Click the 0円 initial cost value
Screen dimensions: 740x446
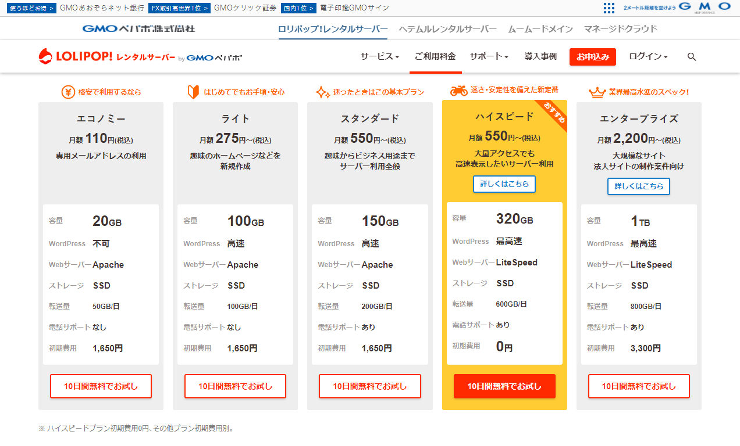tap(504, 347)
